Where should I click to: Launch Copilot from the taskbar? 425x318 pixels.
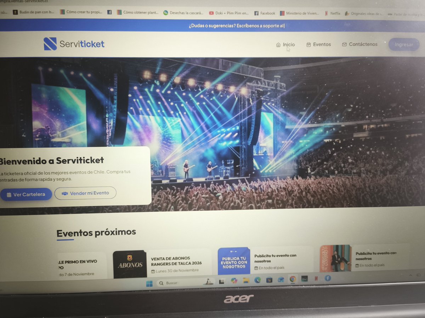234,281
